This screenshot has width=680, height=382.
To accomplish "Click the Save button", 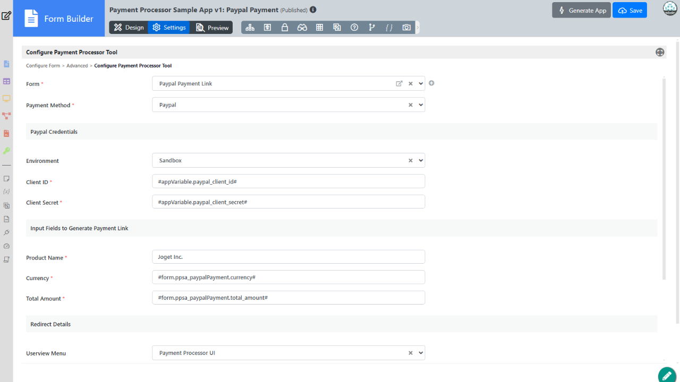I will coord(630,10).
